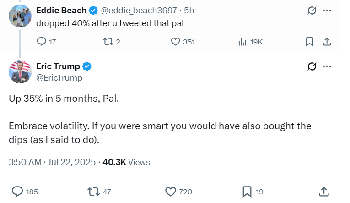The height and width of the screenshot is (203, 350).
Task: Like Eric Trump's tweet with 720 likes
Action: (x=171, y=192)
